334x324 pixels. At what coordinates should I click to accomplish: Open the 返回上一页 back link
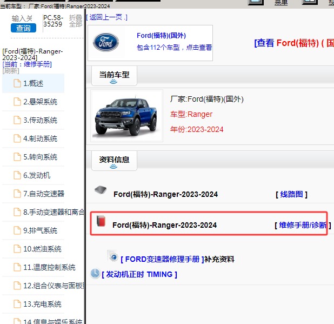pyautogui.click(x=106, y=17)
